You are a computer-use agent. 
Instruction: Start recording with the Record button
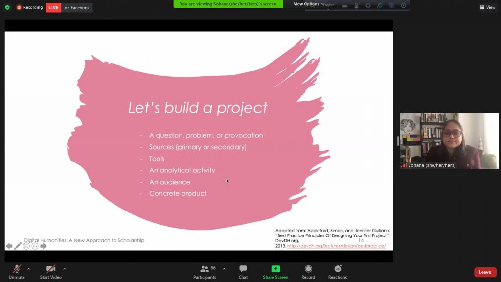click(x=308, y=269)
